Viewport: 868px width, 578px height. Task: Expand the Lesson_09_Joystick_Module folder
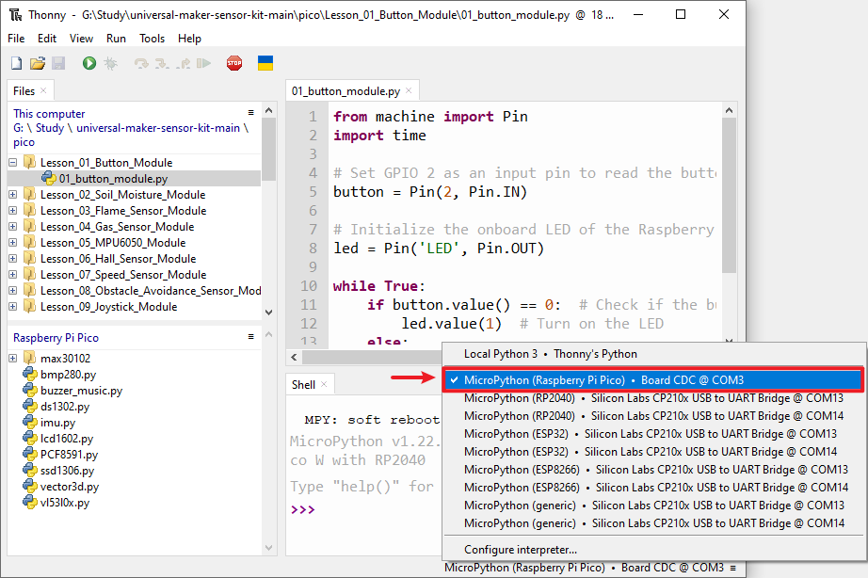pos(13,307)
